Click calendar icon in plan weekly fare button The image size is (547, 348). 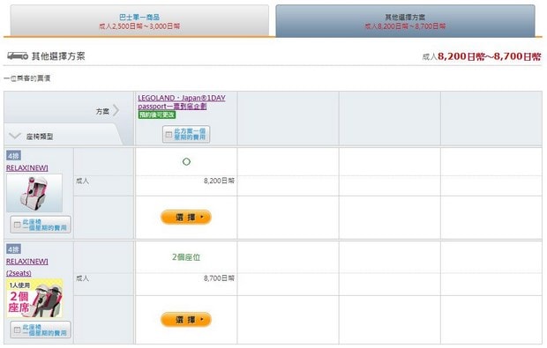[x=169, y=134]
